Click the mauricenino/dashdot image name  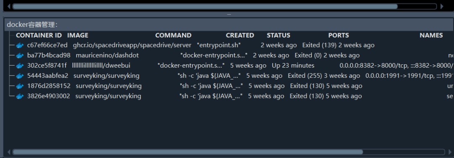(x=107, y=55)
